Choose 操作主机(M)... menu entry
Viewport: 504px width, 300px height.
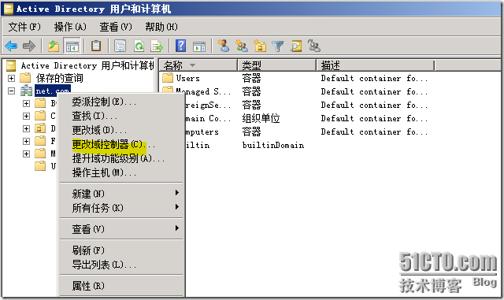point(121,172)
